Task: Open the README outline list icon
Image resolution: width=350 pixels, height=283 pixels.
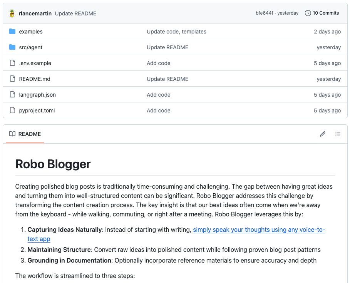Action: [x=338, y=134]
